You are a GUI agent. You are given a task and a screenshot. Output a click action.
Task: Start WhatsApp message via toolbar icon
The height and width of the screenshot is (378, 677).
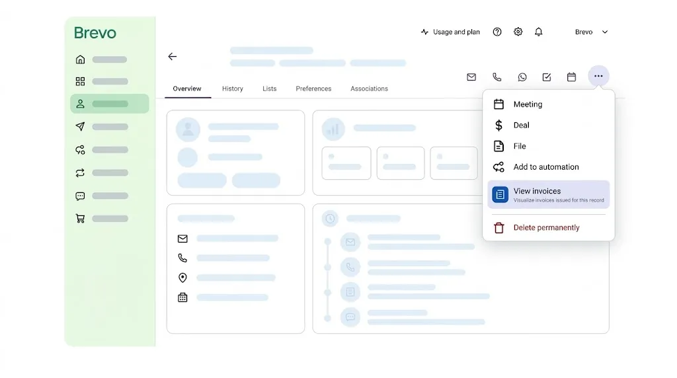tap(522, 77)
